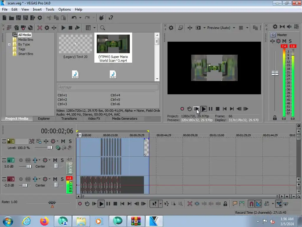This screenshot has height=227, width=302.
Task: Toggle Enable Snapping magnet icon
Action: click(251, 204)
